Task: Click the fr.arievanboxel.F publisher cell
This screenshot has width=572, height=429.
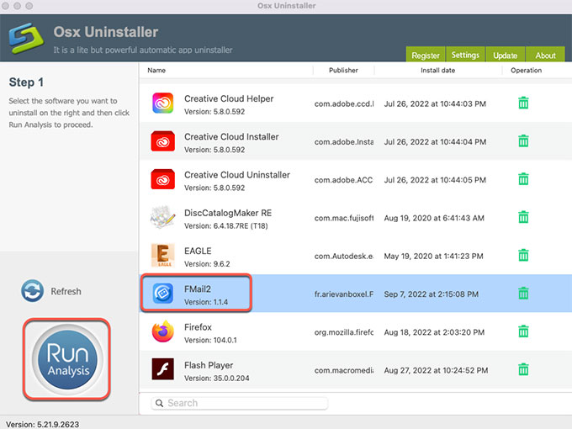Action: click(x=344, y=294)
